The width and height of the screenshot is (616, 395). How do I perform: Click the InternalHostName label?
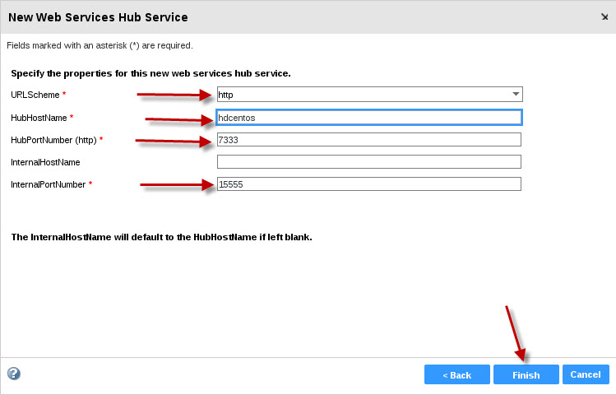pyautogui.click(x=45, y=162)
